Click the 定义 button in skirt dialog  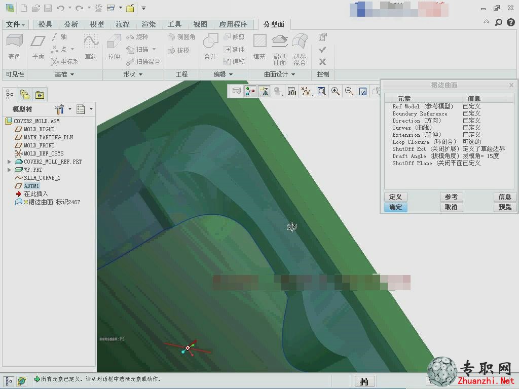(395, 197)
